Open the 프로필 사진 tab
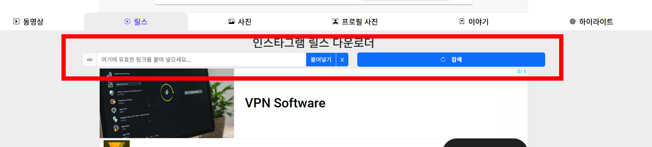The image size is (652, 147). pos(355,22)
